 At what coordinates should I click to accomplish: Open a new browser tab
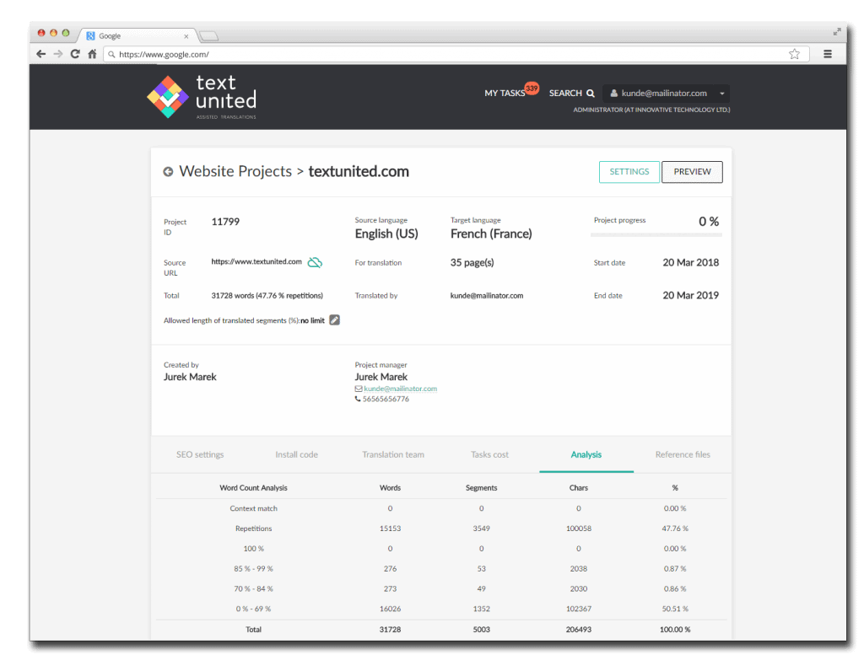pyautogui.click(x=209, y=36)
